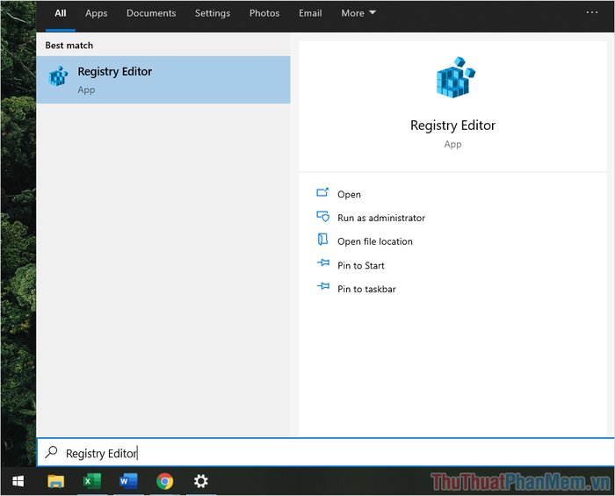Open Word from the taskbar
Viewport: 615px width, 496px height.
click(128, 481)
